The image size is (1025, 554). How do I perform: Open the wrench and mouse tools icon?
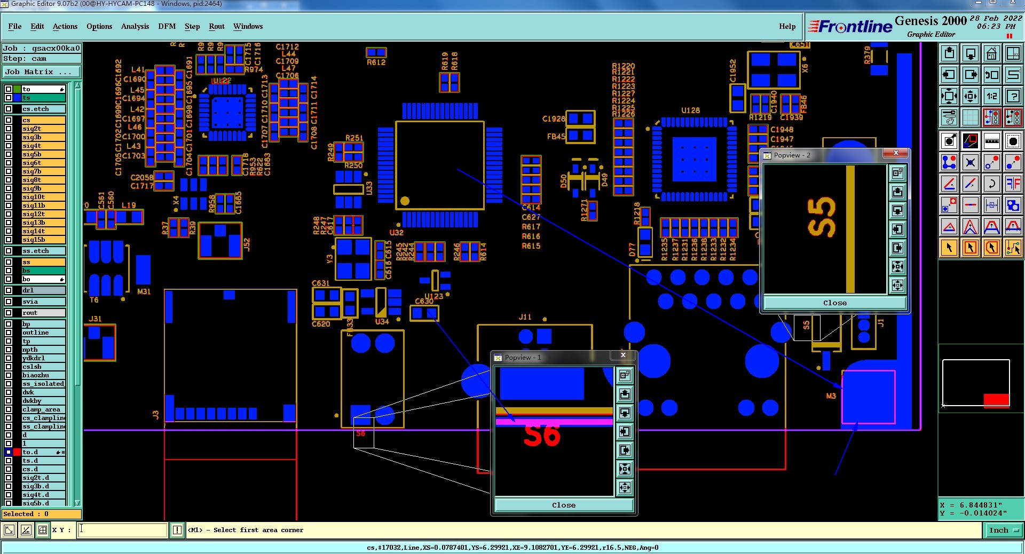point(949,117)
